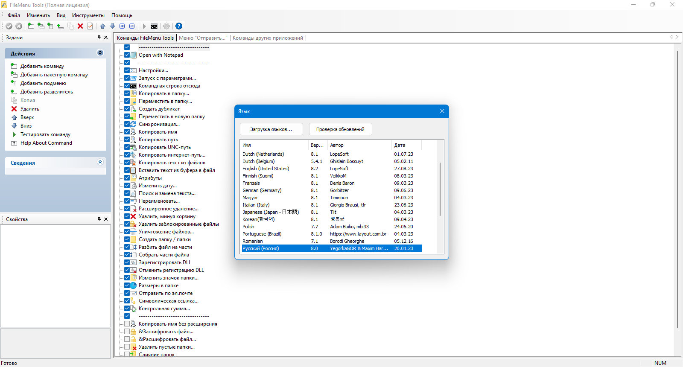The image size is (683, 367).
Task: Click the language list vertical scrollbar
Action: click(440, 189)
